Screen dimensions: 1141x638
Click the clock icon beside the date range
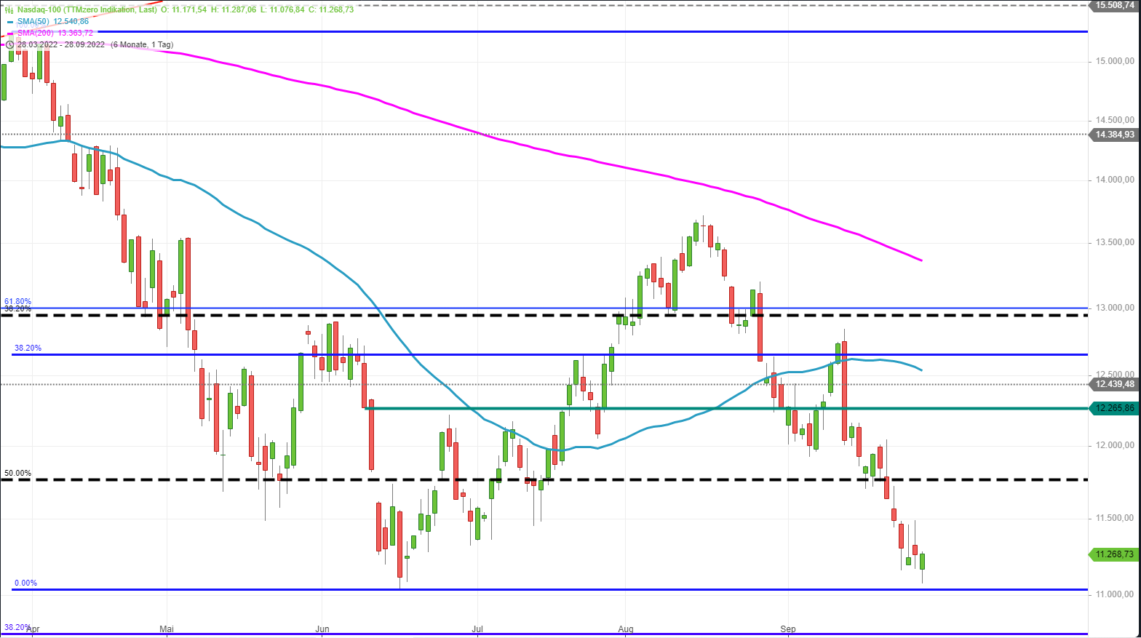[9, 44]
